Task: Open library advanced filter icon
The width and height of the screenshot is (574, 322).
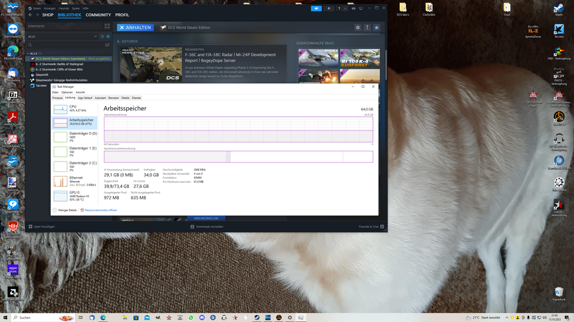Action: coord(107,45)
